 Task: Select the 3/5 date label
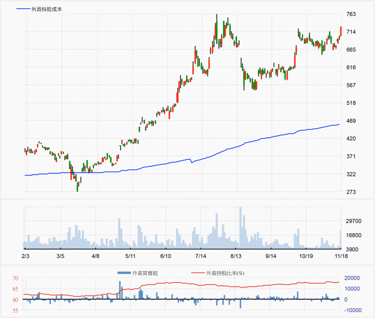coord(60,256)
